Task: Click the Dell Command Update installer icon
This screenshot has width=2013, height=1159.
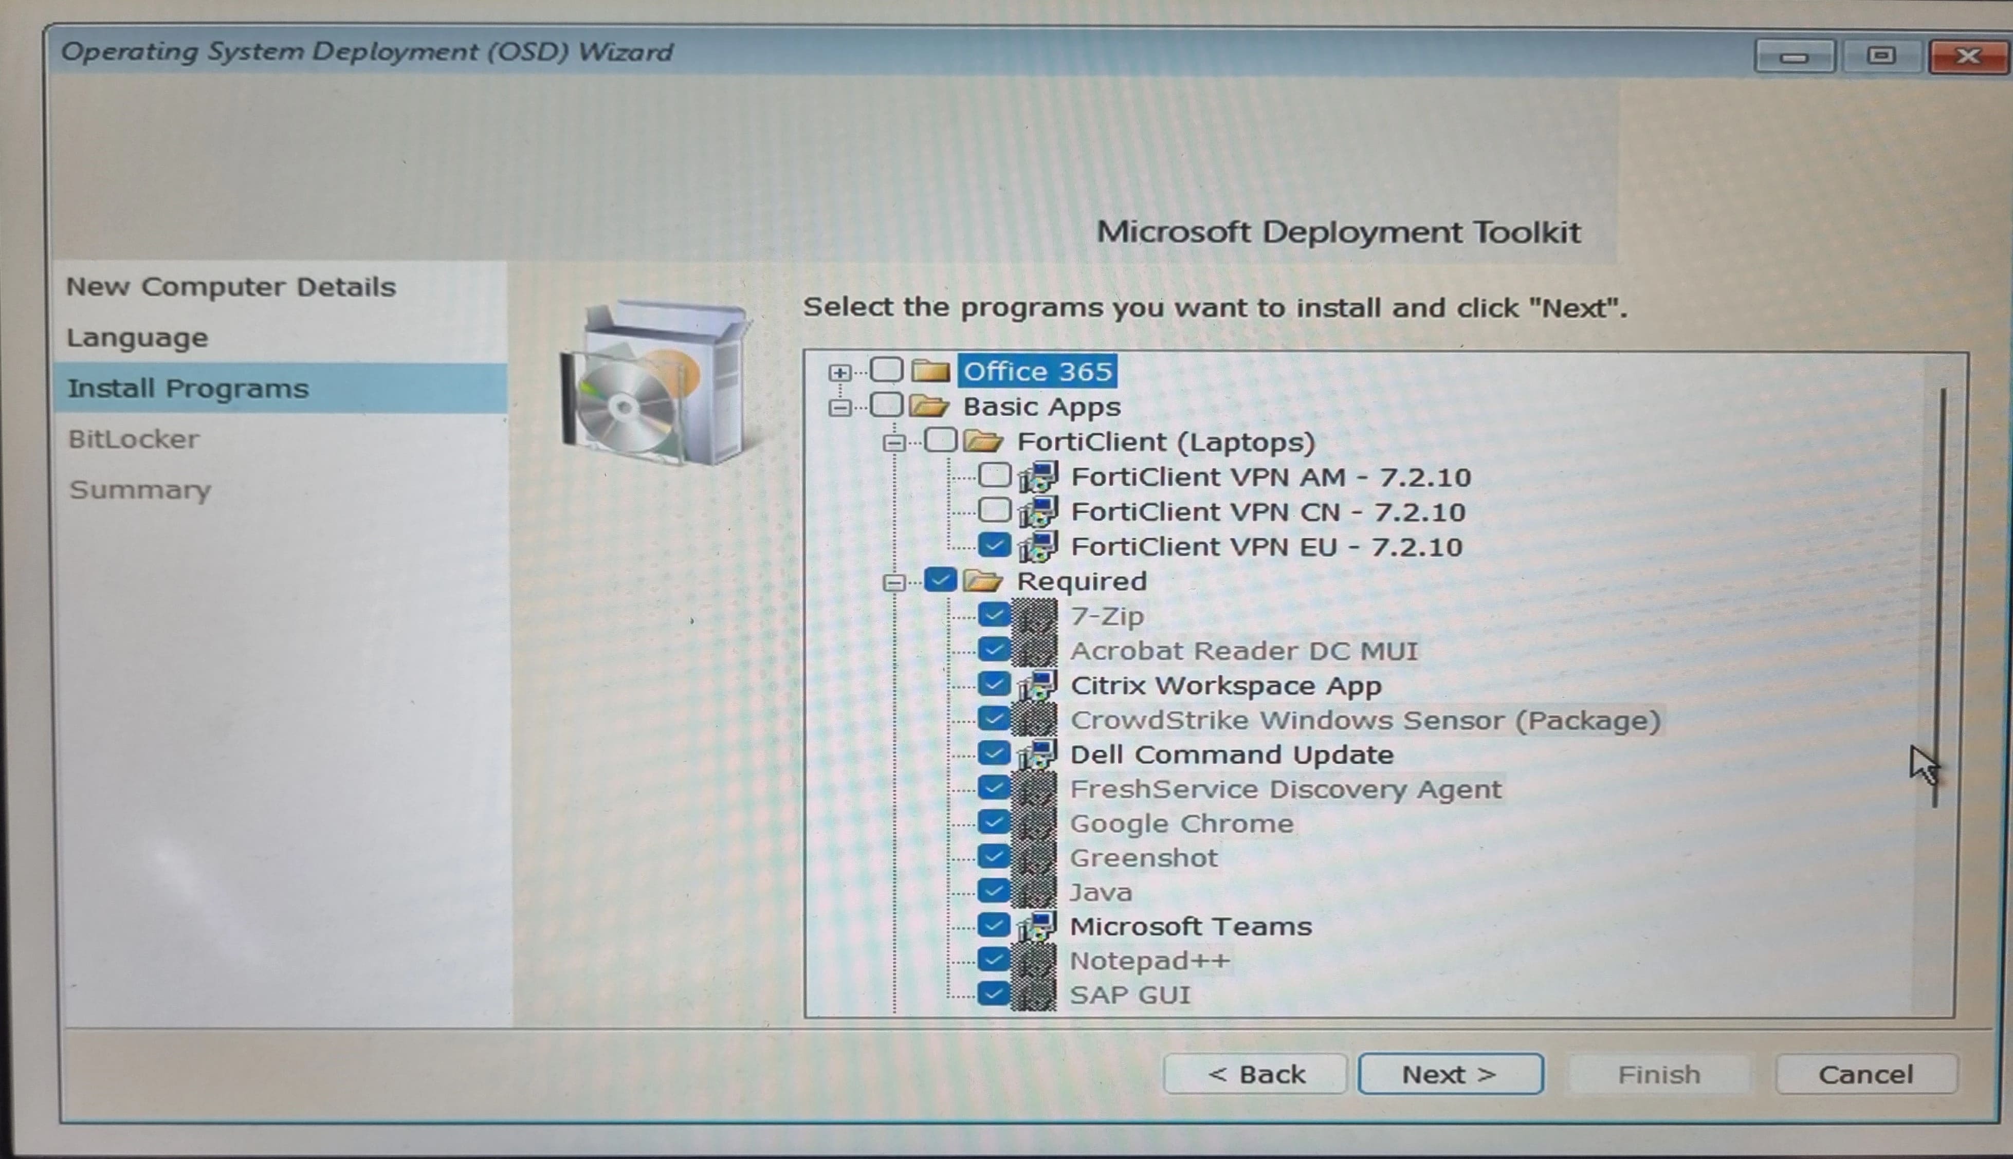Action: click(x=1039, y=754)
